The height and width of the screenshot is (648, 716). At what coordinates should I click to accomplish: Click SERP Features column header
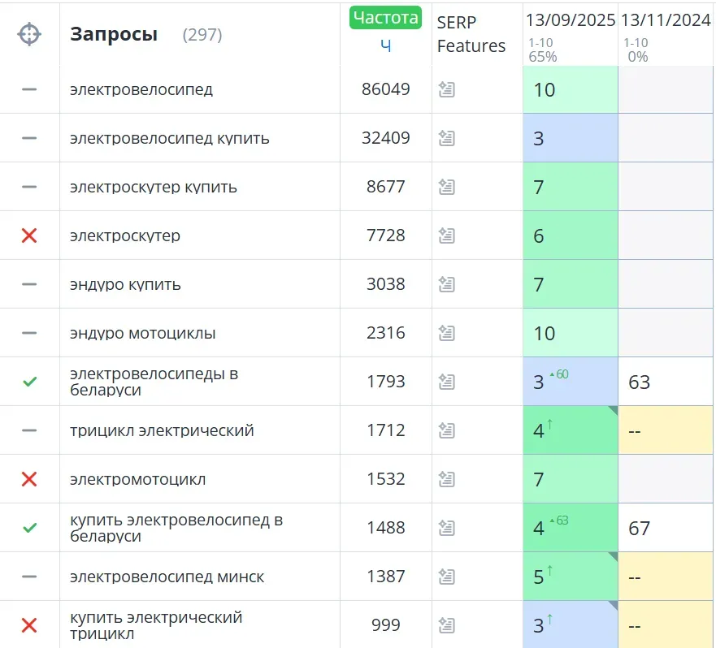coord(471,34)
